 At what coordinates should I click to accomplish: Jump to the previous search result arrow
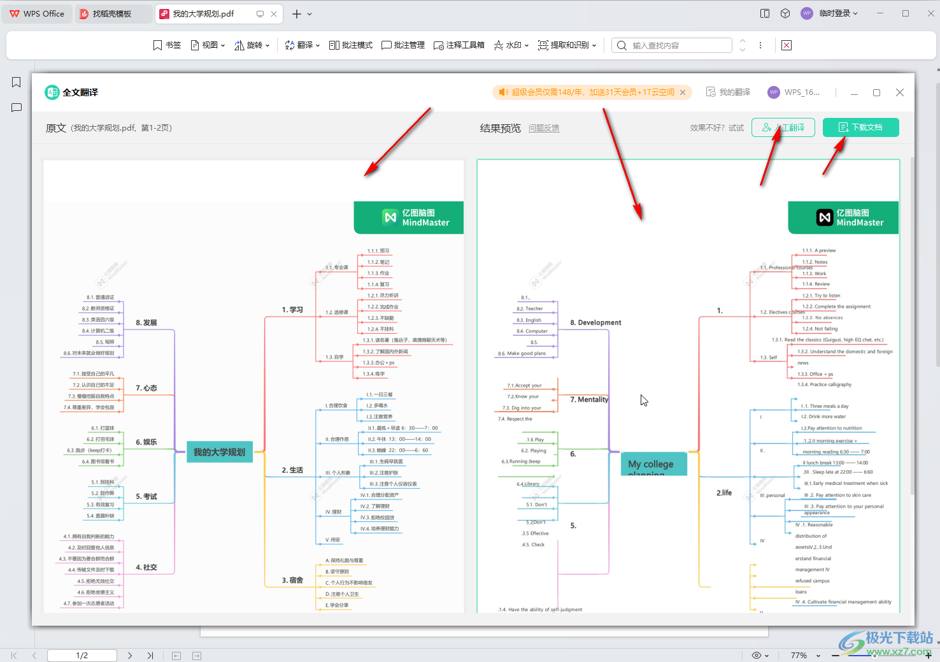742,41
